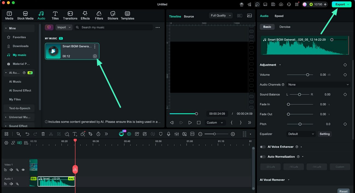Enable the Auto Normalization toggle
This screenshot has height=193, width=355.
click(263, 157)
